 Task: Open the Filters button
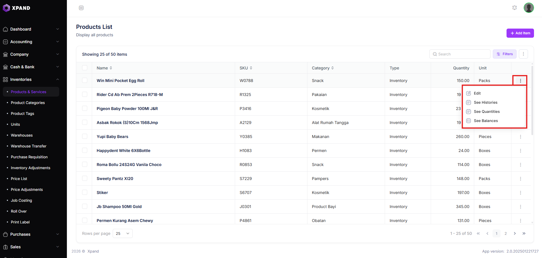point(505,54)
